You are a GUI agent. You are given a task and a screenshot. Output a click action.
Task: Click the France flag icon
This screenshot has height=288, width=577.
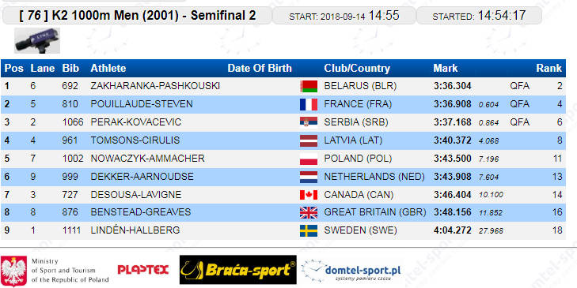[x=309, y=105]
